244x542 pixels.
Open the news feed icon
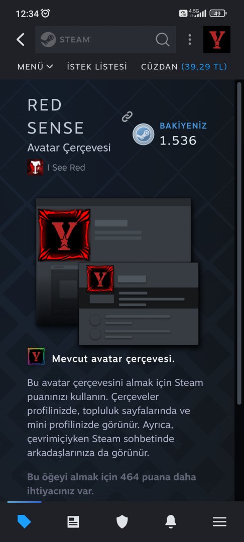point(73,521)
